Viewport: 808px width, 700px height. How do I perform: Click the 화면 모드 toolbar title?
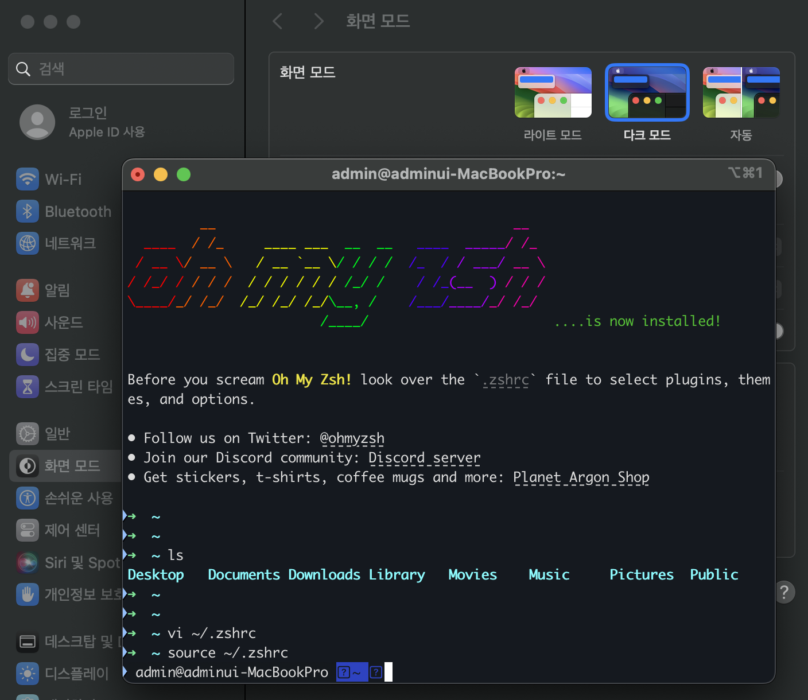point(378,22)
